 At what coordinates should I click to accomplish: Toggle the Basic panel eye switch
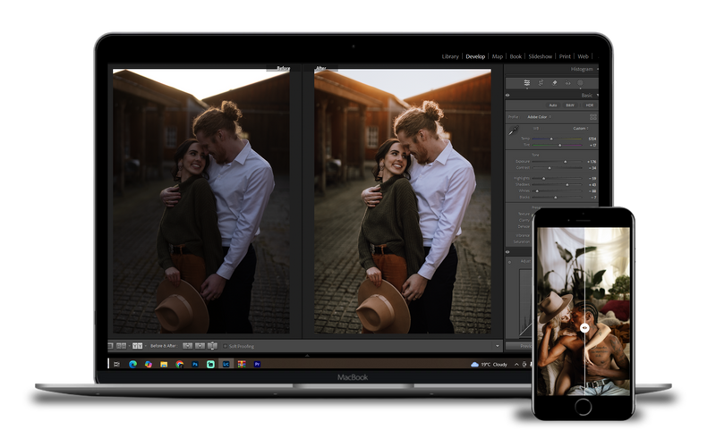click(507, 96)
